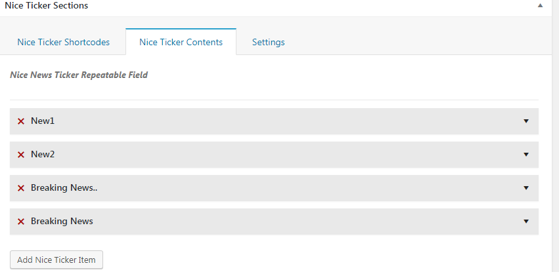Screen dimensions: 559x272
Task: Switch to the Nice Ticker Shortcodes tab
Action: pyautogui.click(x=64, y=42)
